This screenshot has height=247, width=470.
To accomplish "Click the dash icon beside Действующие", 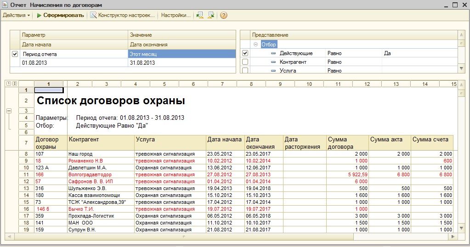I will pyautogui.click(x=273, y=53).
